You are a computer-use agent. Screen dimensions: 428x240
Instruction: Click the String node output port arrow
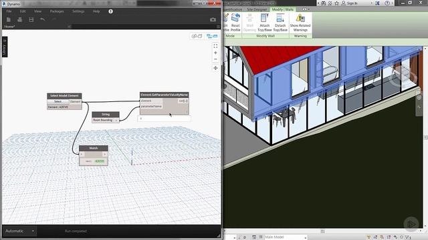coord(116,120)
